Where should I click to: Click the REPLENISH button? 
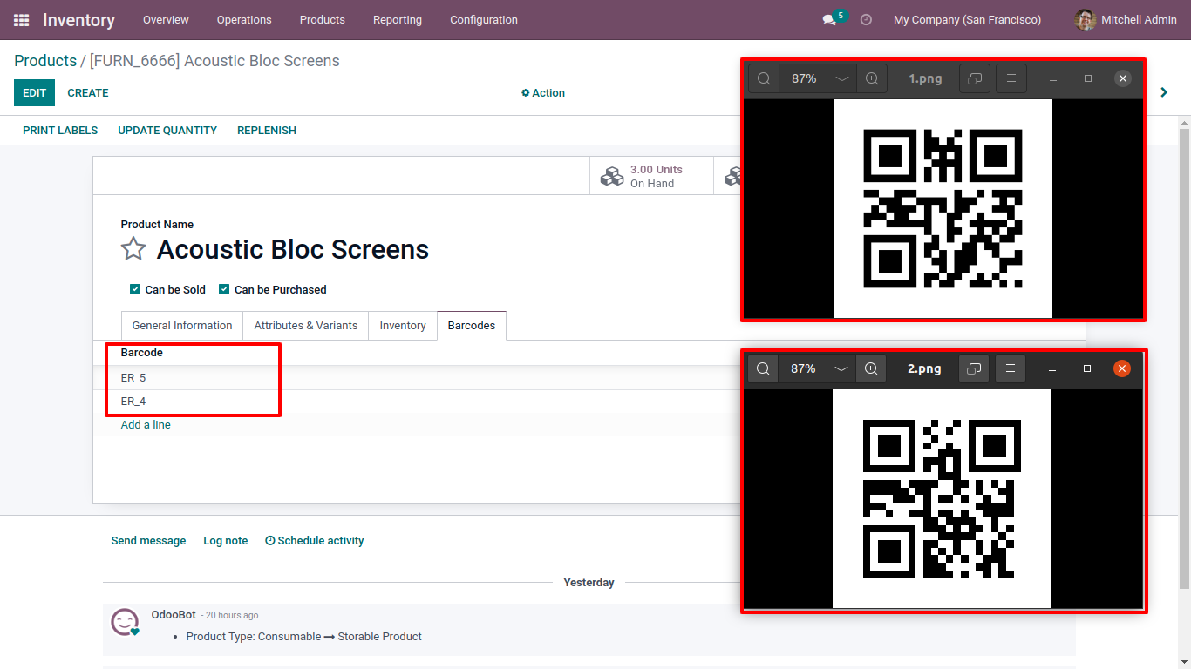tap(267, 130)
